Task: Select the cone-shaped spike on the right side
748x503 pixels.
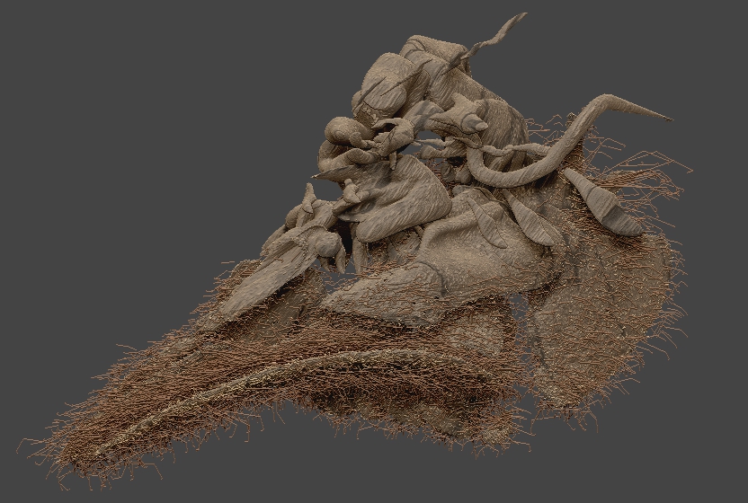Action: coord(603,203)
